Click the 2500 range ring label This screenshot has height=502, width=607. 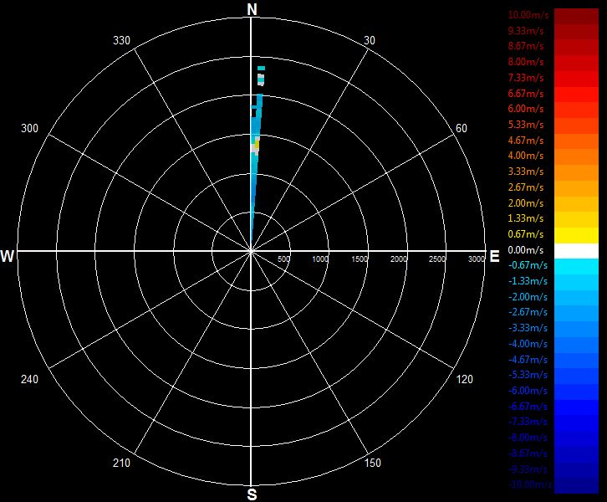(x=437, y=259)
